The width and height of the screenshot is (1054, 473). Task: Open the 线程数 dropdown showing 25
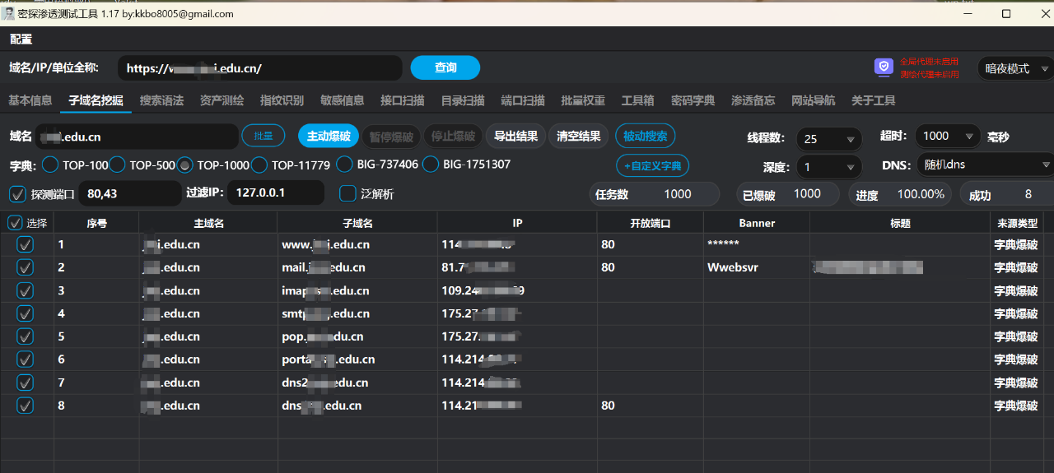pyautogui.click(x=828, y=139)
